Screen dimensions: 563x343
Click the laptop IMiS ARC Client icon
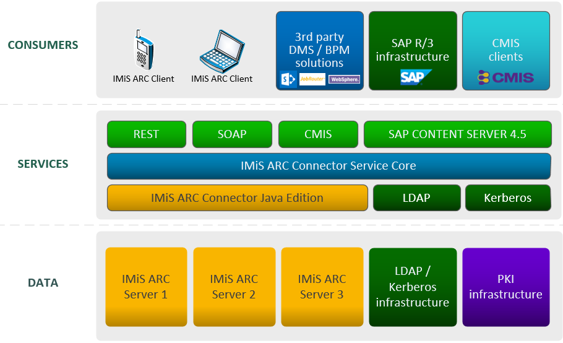point(222,51)
